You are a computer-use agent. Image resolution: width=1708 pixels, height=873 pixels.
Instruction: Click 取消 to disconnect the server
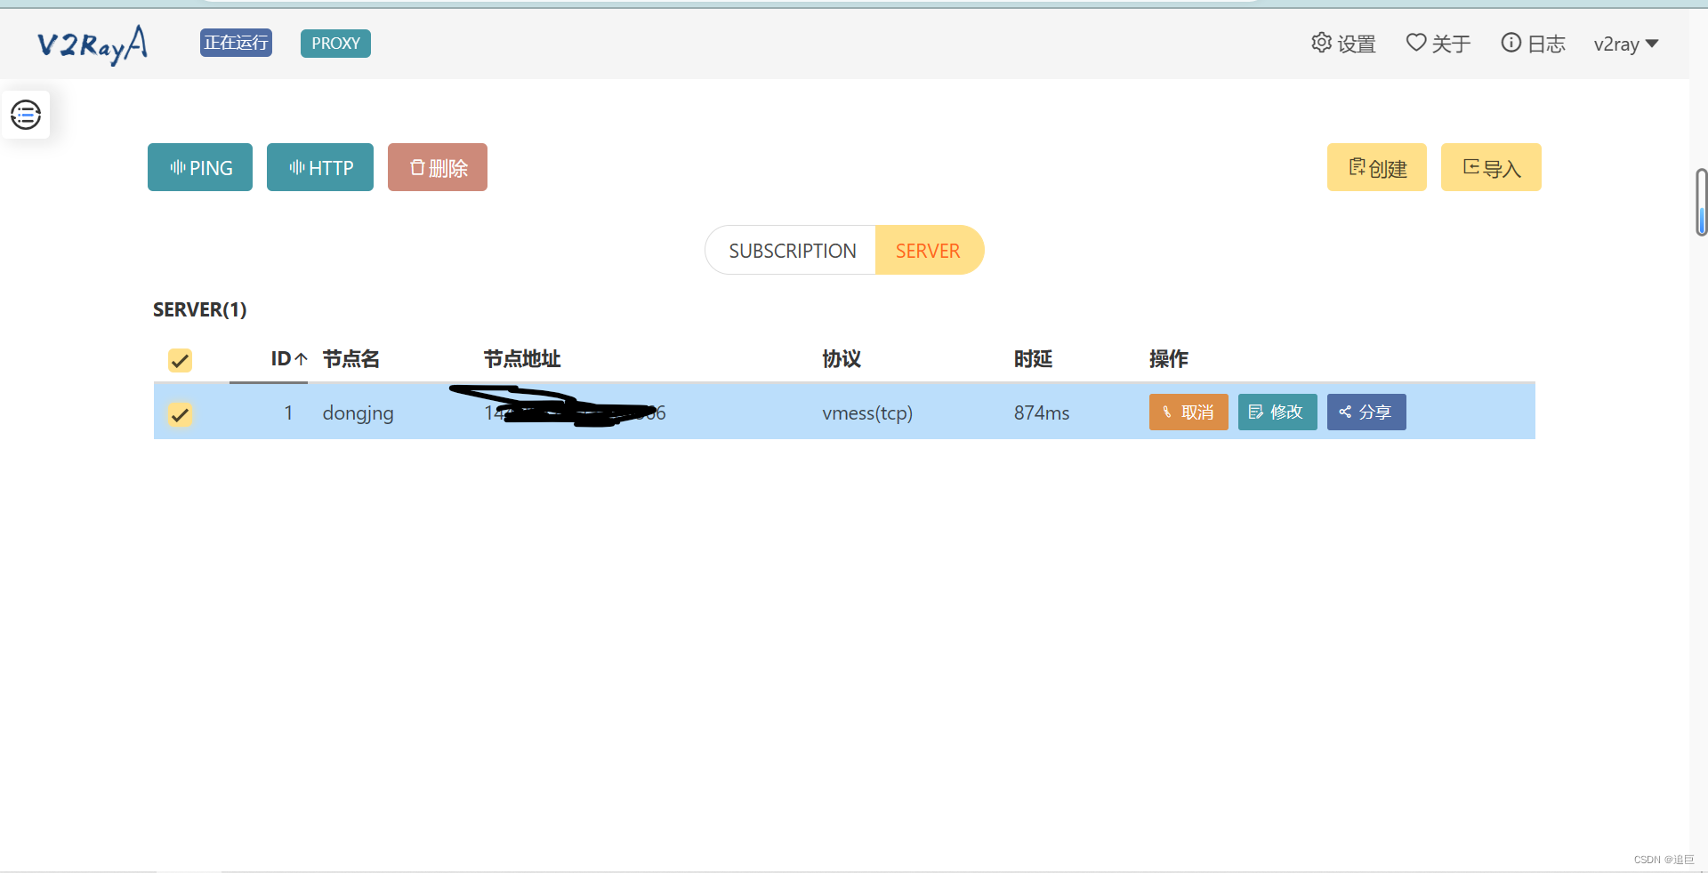tap(1188, 412)
